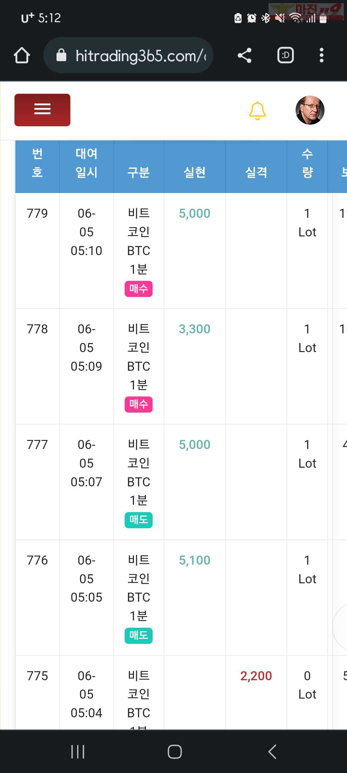Tap the share icon in browser bar
347x773 pixels.
(x=244, y=55)
